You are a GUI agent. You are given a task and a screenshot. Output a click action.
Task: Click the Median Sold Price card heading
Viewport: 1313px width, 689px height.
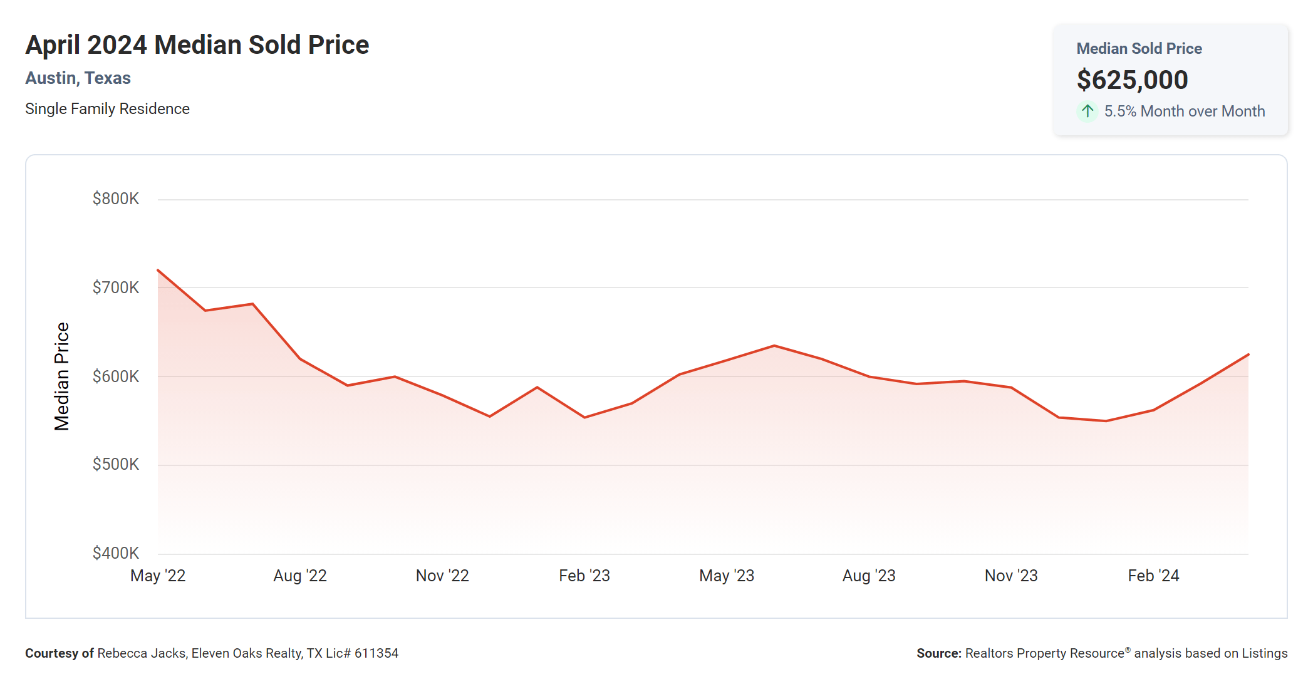[1139, 49]
